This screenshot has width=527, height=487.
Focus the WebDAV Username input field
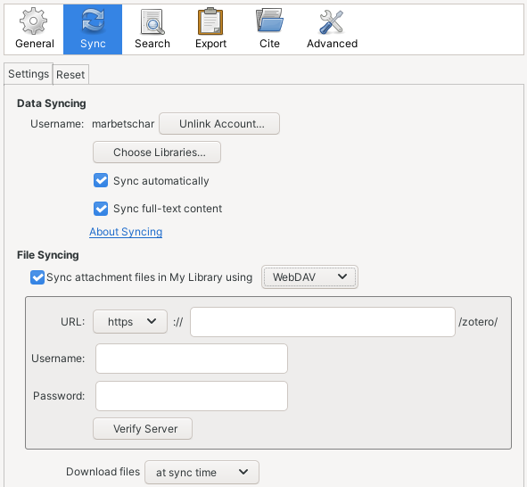[192, 359]
